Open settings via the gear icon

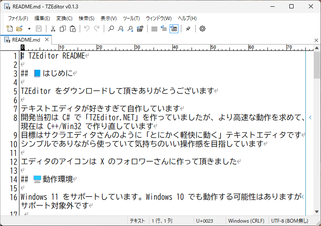[x=202, y=29]
